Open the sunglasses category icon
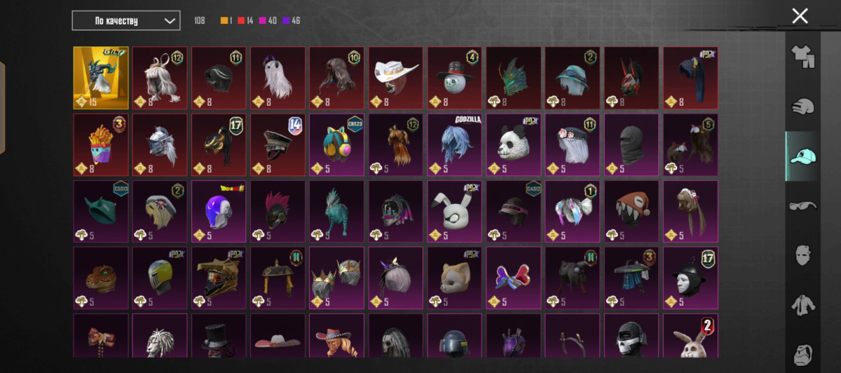This screenshot has height=373, width=841. (x=802, y=205)
